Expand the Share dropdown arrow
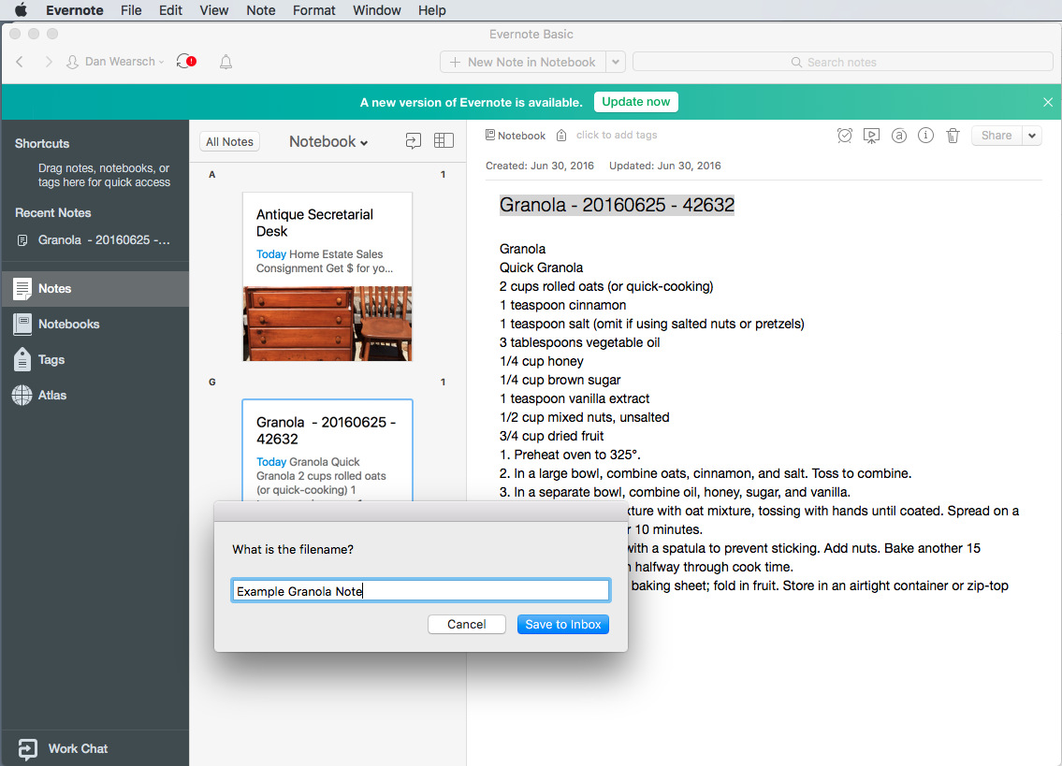The width and height of the screenshot is (1062, 766). tap(1032, 136)
